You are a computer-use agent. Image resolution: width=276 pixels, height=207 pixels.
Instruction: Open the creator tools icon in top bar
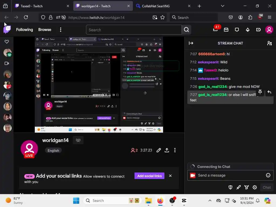coord(258,30)
